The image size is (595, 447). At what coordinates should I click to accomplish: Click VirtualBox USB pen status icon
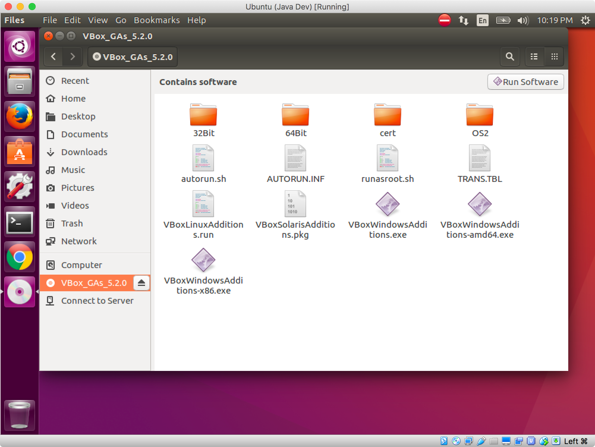481,441
